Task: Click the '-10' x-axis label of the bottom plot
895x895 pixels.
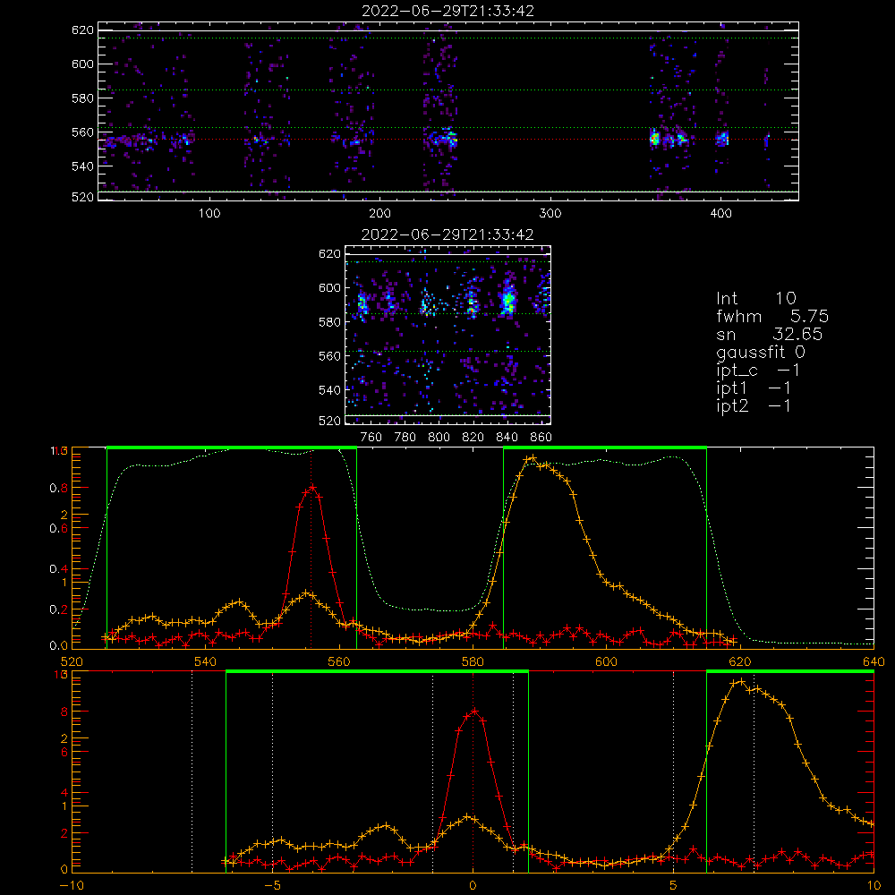Action: tap(72, 885)
